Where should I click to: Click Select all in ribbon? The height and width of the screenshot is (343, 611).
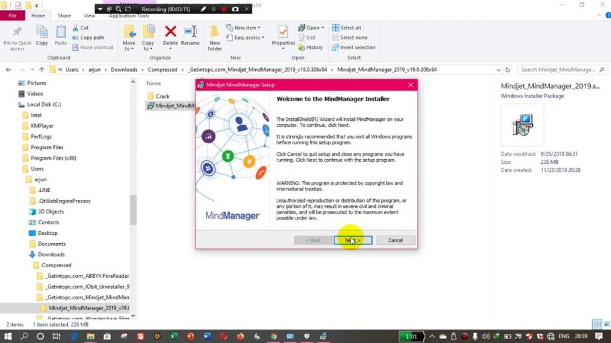pyautogui.click(x=346, y=28)
